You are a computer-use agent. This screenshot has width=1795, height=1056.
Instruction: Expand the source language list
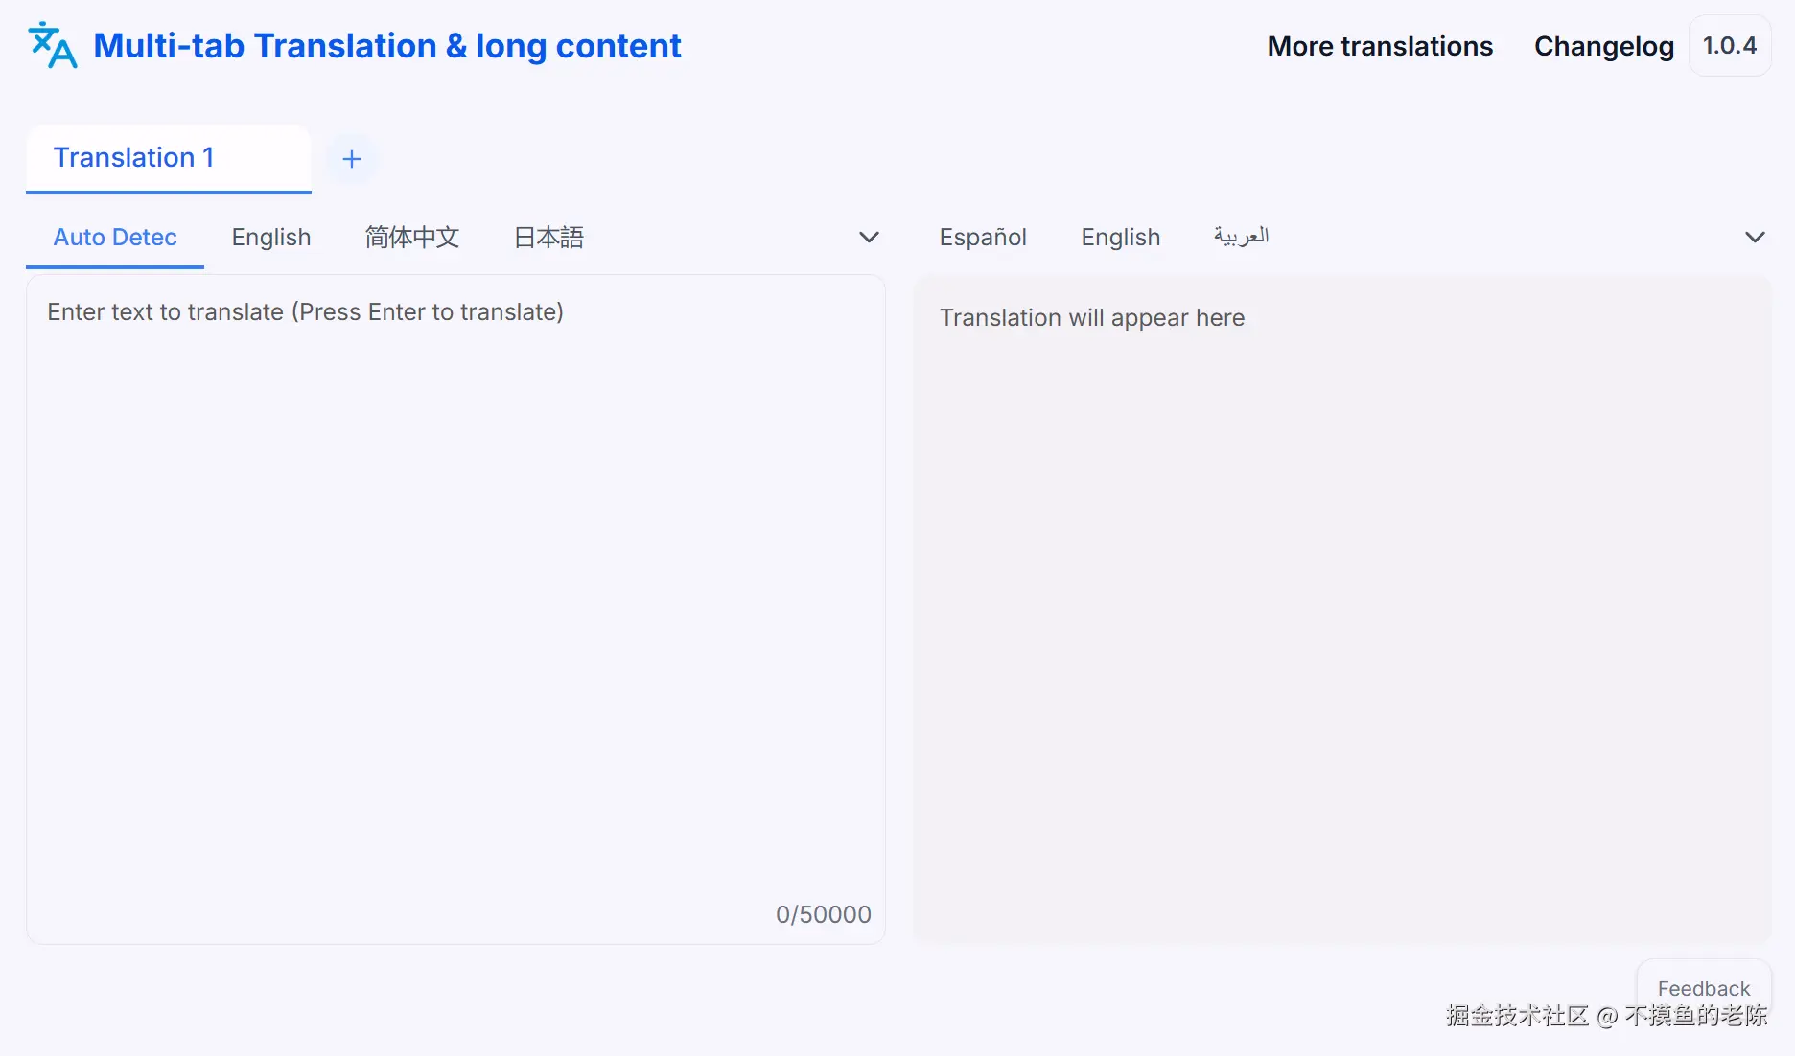click(869, 237)
